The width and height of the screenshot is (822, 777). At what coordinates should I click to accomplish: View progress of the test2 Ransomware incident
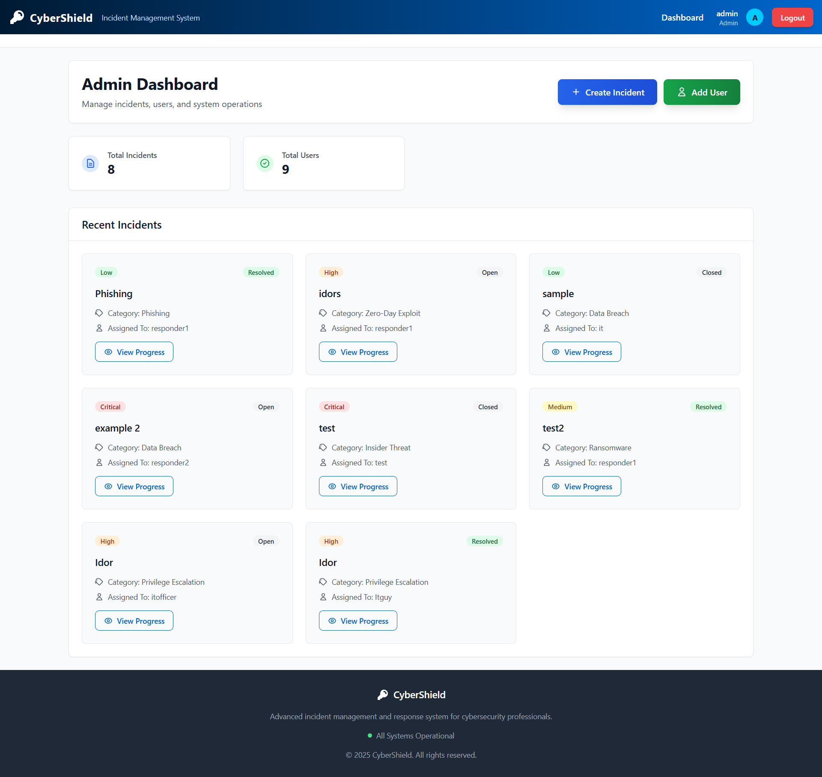click(581, 486)
